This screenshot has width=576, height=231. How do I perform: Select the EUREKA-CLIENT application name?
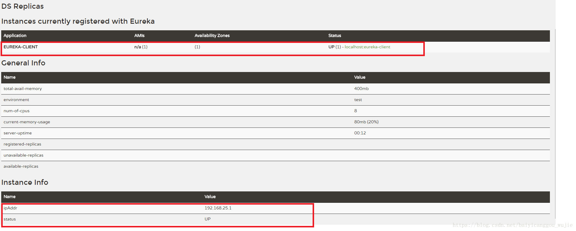pos(21,47)
